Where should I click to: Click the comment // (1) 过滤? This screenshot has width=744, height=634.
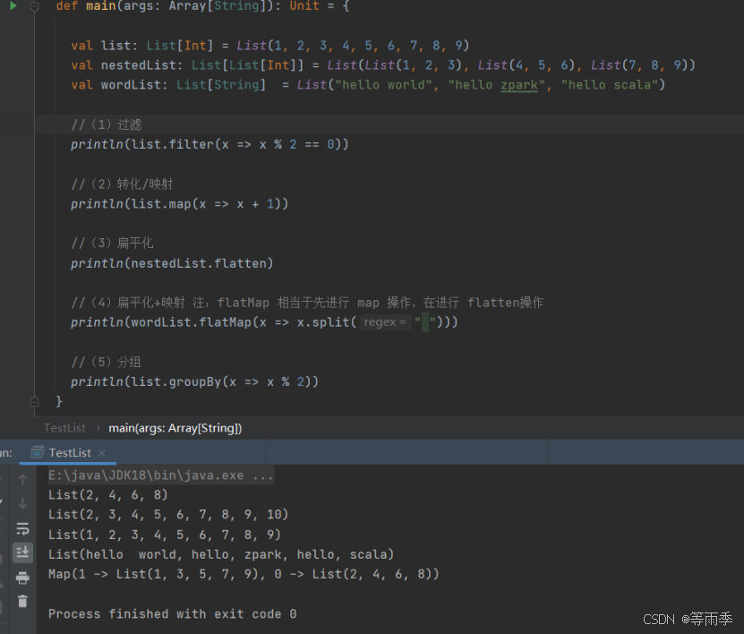pyautogui.click(x=106, y=124)
